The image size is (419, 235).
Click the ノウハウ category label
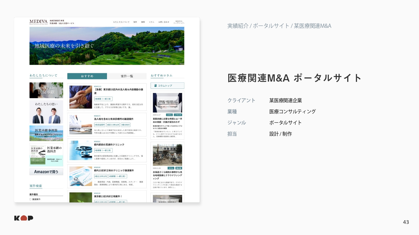point(178,115)
